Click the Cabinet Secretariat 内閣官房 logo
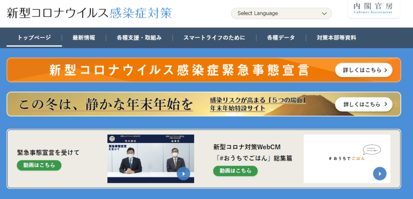413x199 pixels. (x=373, y=8)
